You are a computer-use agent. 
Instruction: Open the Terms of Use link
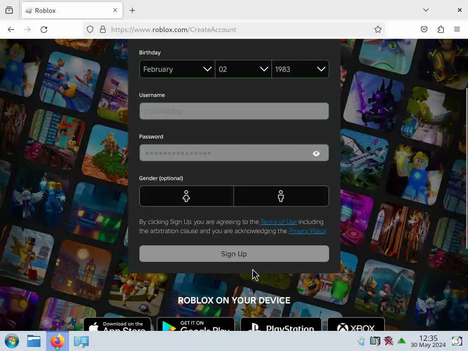(278, 222)
